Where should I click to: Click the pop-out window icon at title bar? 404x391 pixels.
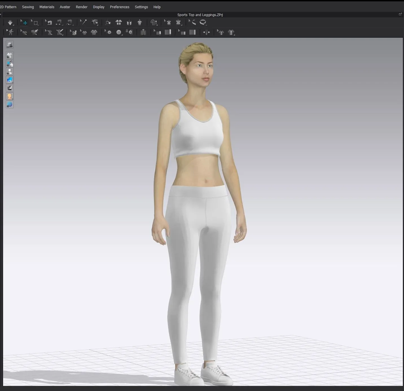[x=400, y=14]
